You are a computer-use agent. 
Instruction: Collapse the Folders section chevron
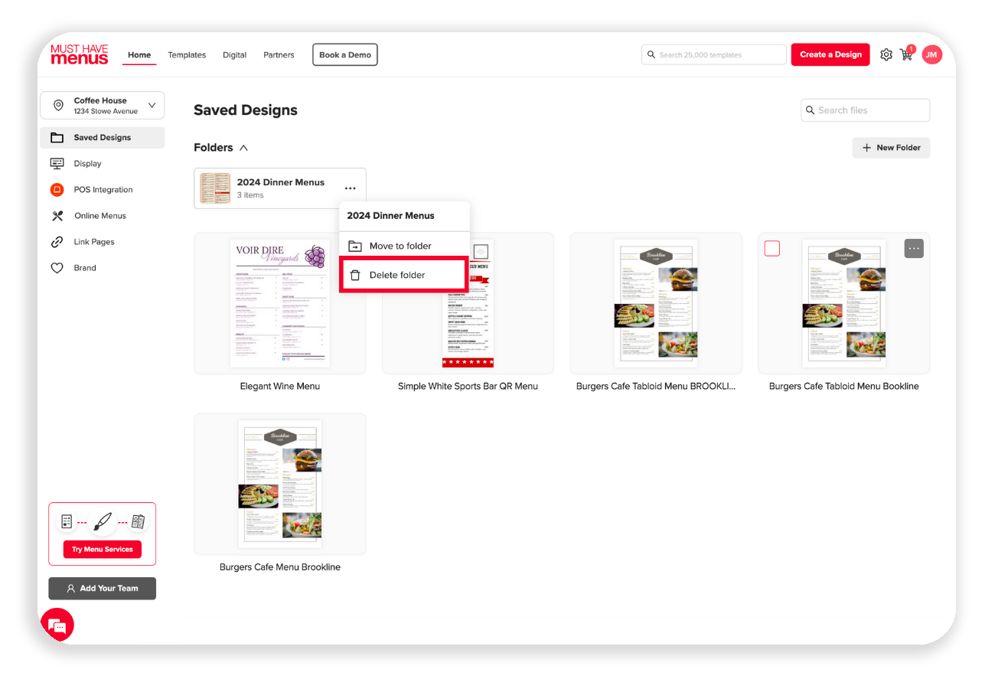pos(243,148)
